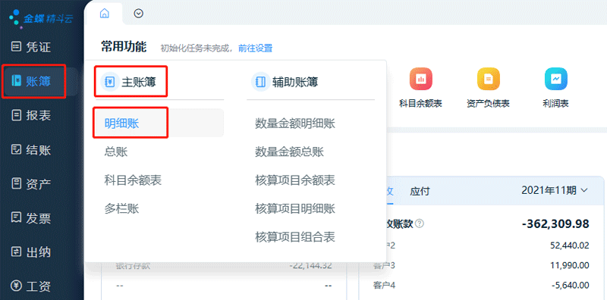Click the 工资 yen icon in sidebar

(16, 286)
